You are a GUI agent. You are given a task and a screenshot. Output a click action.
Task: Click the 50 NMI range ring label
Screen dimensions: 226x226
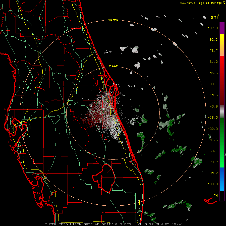[113, 66]
